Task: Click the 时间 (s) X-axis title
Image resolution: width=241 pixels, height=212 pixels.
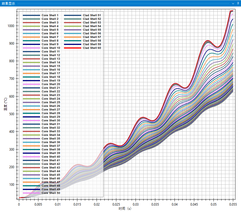Action: (125, 209)
